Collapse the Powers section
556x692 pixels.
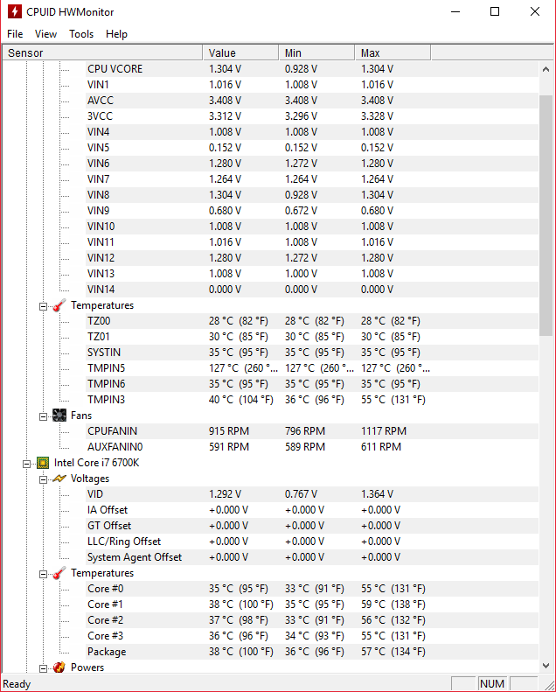click(43, 668)
